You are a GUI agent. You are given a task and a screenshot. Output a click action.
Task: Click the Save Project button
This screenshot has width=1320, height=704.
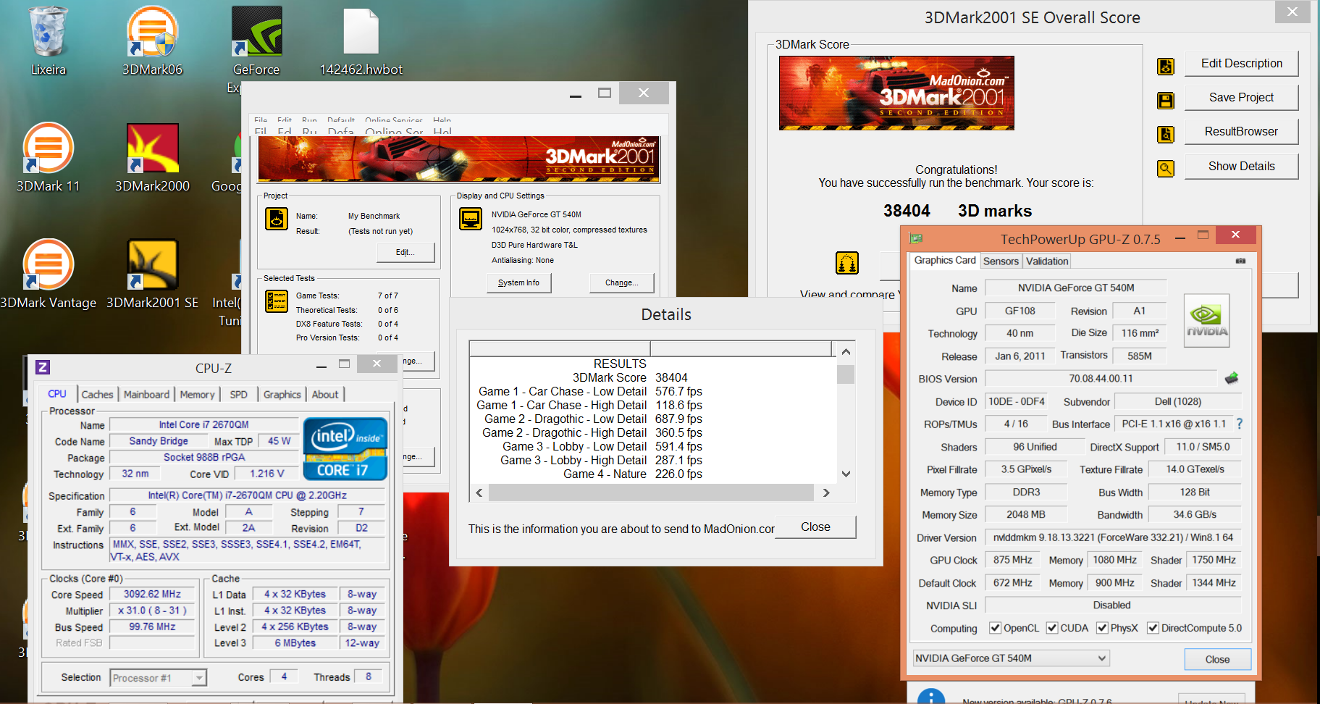(x=1241, y=97)
